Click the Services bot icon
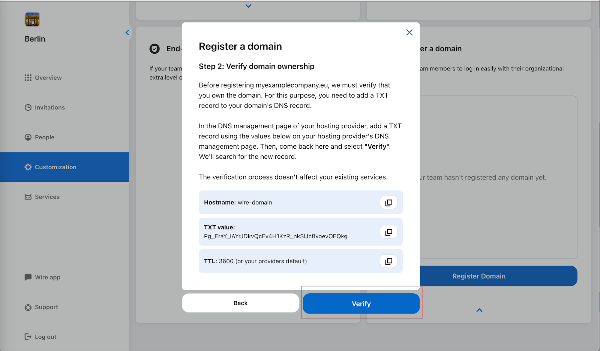The width and height of the screenshot is (600, 351). point(28,197)
